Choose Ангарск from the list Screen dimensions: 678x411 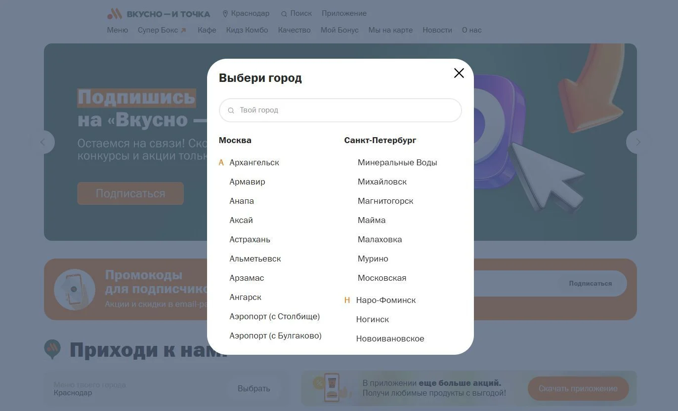point(245,297)
